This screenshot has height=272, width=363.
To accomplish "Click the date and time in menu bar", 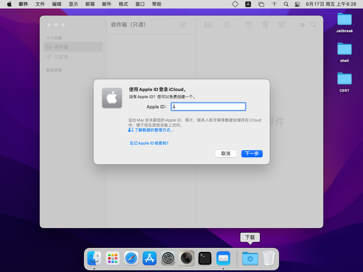I will 331,4.
